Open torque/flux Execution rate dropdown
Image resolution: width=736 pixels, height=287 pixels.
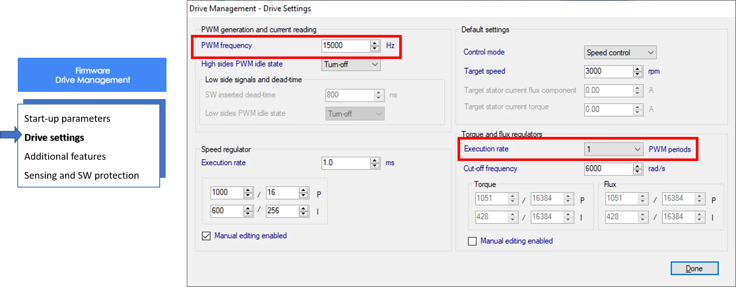613,149
